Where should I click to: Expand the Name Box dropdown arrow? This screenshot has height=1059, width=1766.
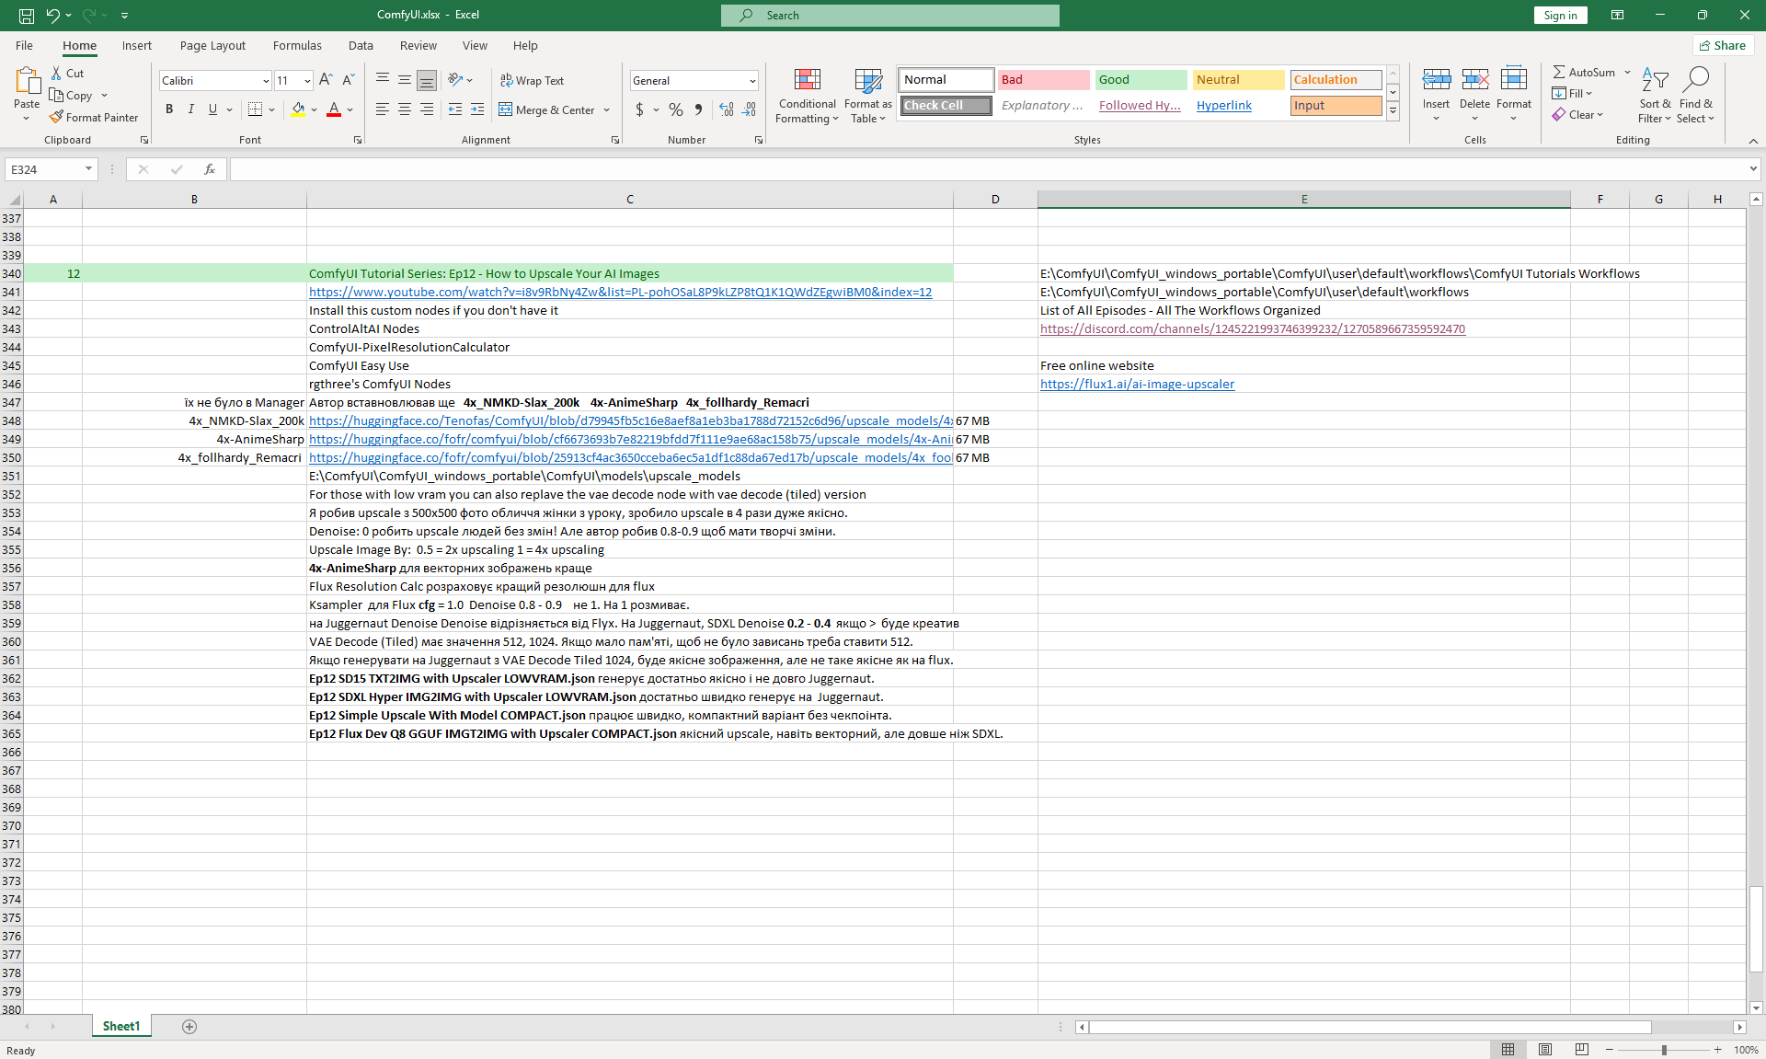click(88, 169)
